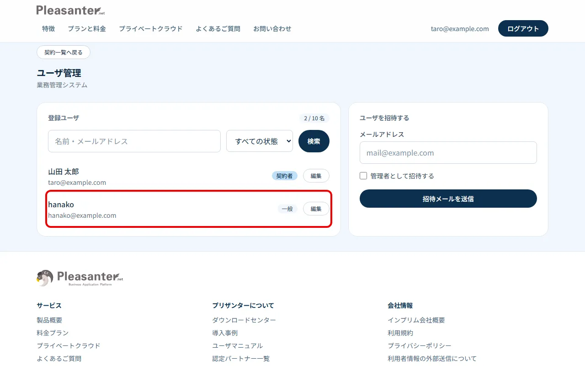Open ユーザマニュアル footer link

coord(238,346)
